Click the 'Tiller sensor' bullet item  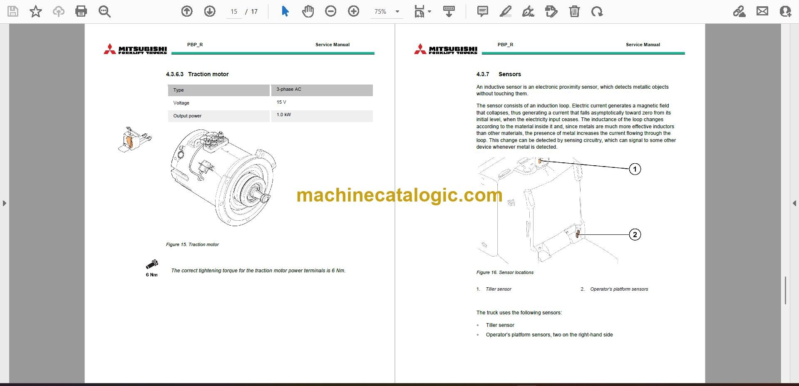click(x=500, y=325)
